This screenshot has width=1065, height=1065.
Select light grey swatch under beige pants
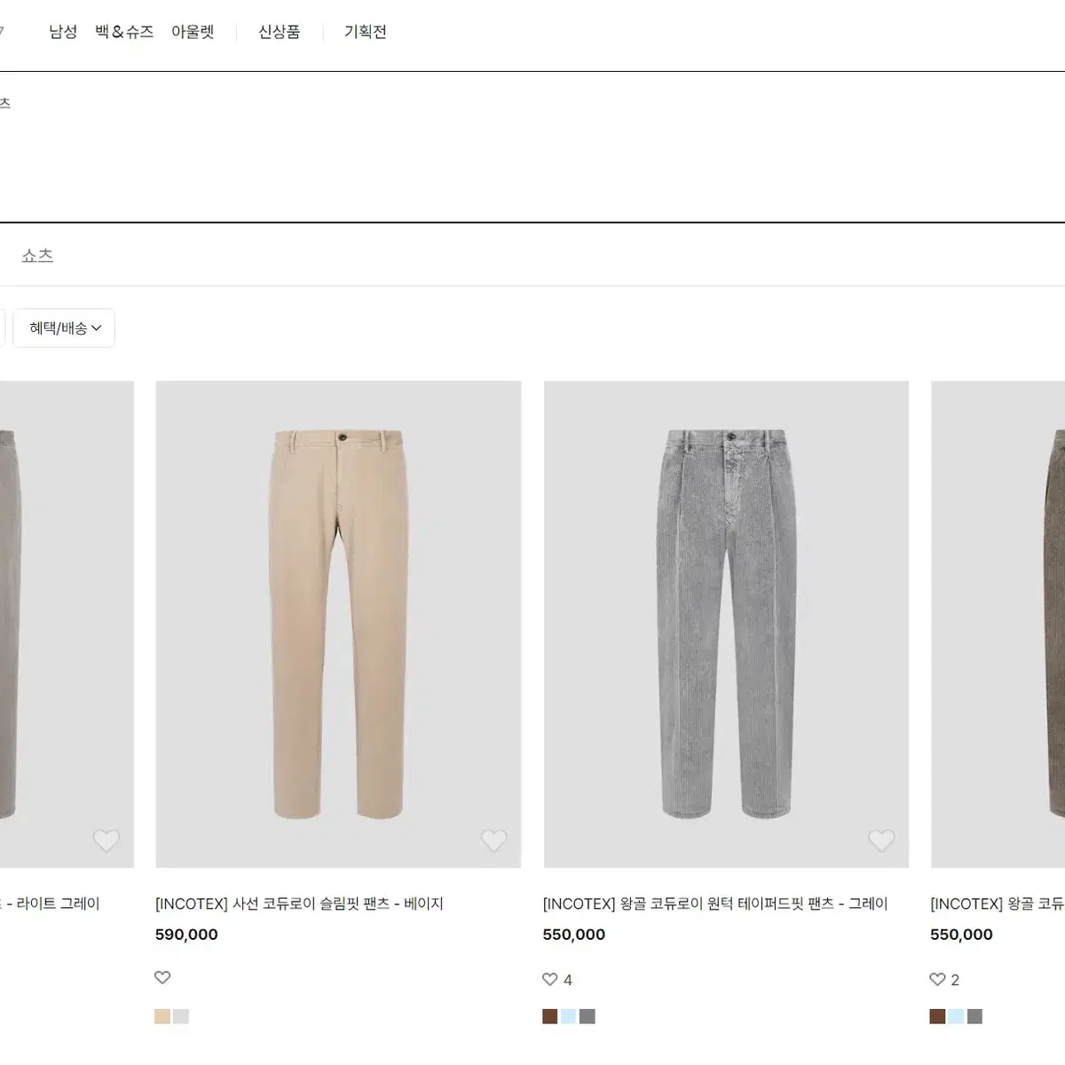pyautogui.click(x=181, y=1016)
